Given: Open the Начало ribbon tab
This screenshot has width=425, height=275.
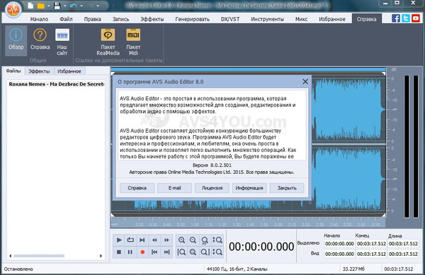Looking at the screenshot, I should (39, 19).
